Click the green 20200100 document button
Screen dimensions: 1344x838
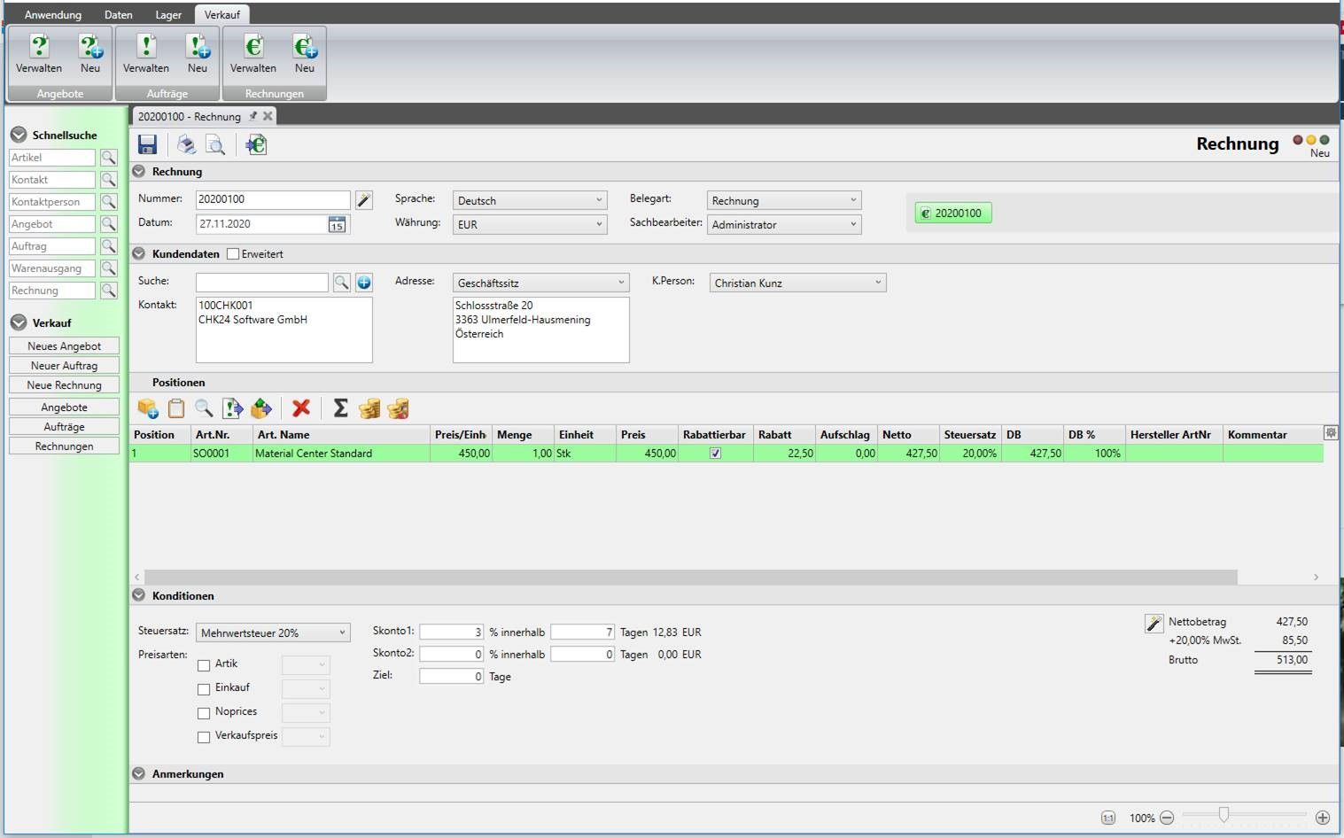[953, 213]
